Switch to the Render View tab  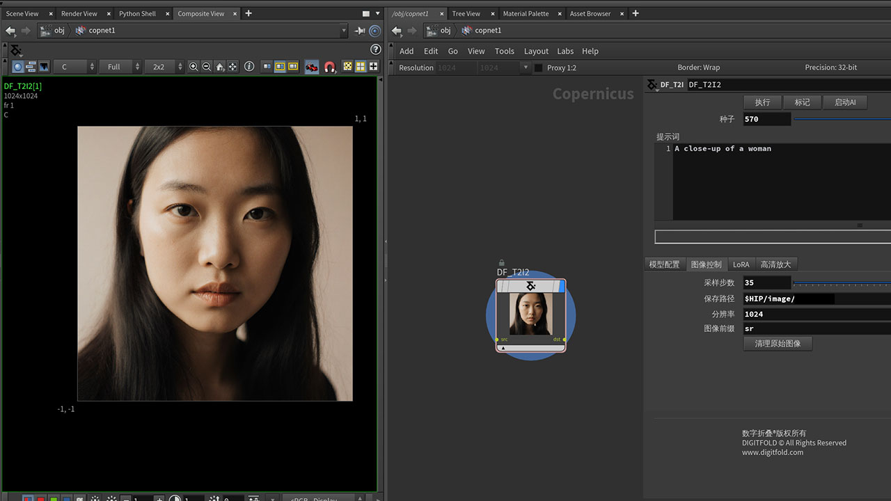tap(79, 14)
